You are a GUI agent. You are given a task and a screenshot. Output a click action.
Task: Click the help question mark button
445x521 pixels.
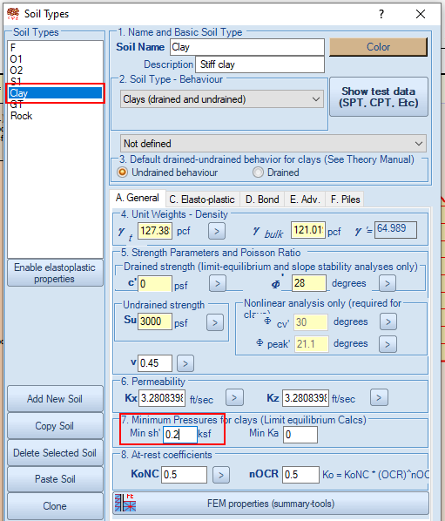click(381, 14)
